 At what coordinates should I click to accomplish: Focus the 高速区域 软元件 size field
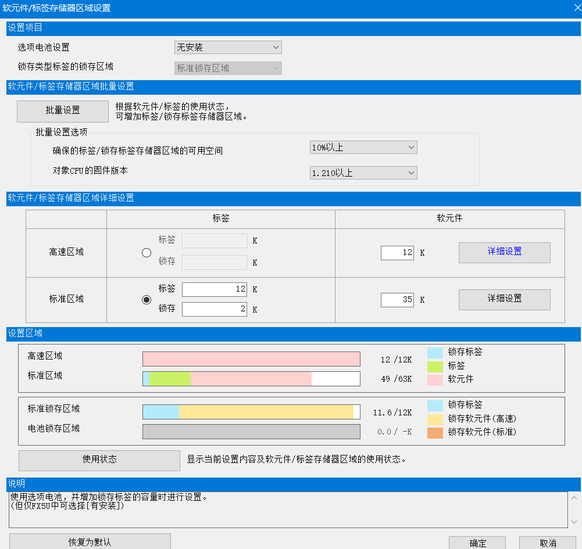pyautogui.click(x=397, y=253)
